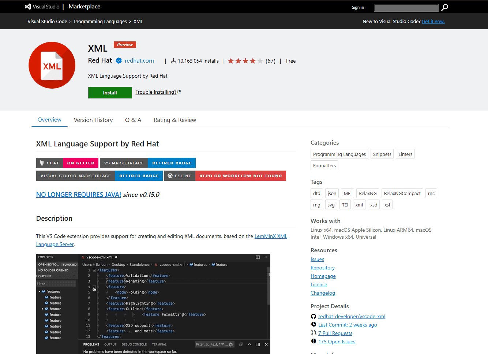Open the Homepage resource link
The image size is (488, 354).
(323, 276)
